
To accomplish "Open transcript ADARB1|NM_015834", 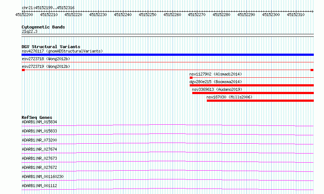I will pyautogui.click(x=39, y=122).
